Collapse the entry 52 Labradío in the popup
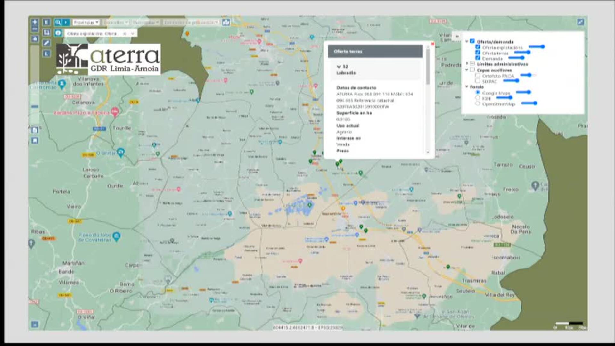The image size is (615, 346). 339,67
